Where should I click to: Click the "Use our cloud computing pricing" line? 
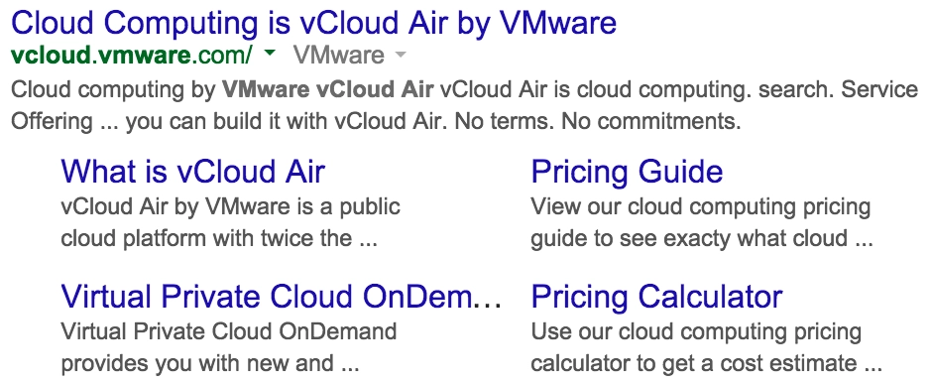coord(696,331)
